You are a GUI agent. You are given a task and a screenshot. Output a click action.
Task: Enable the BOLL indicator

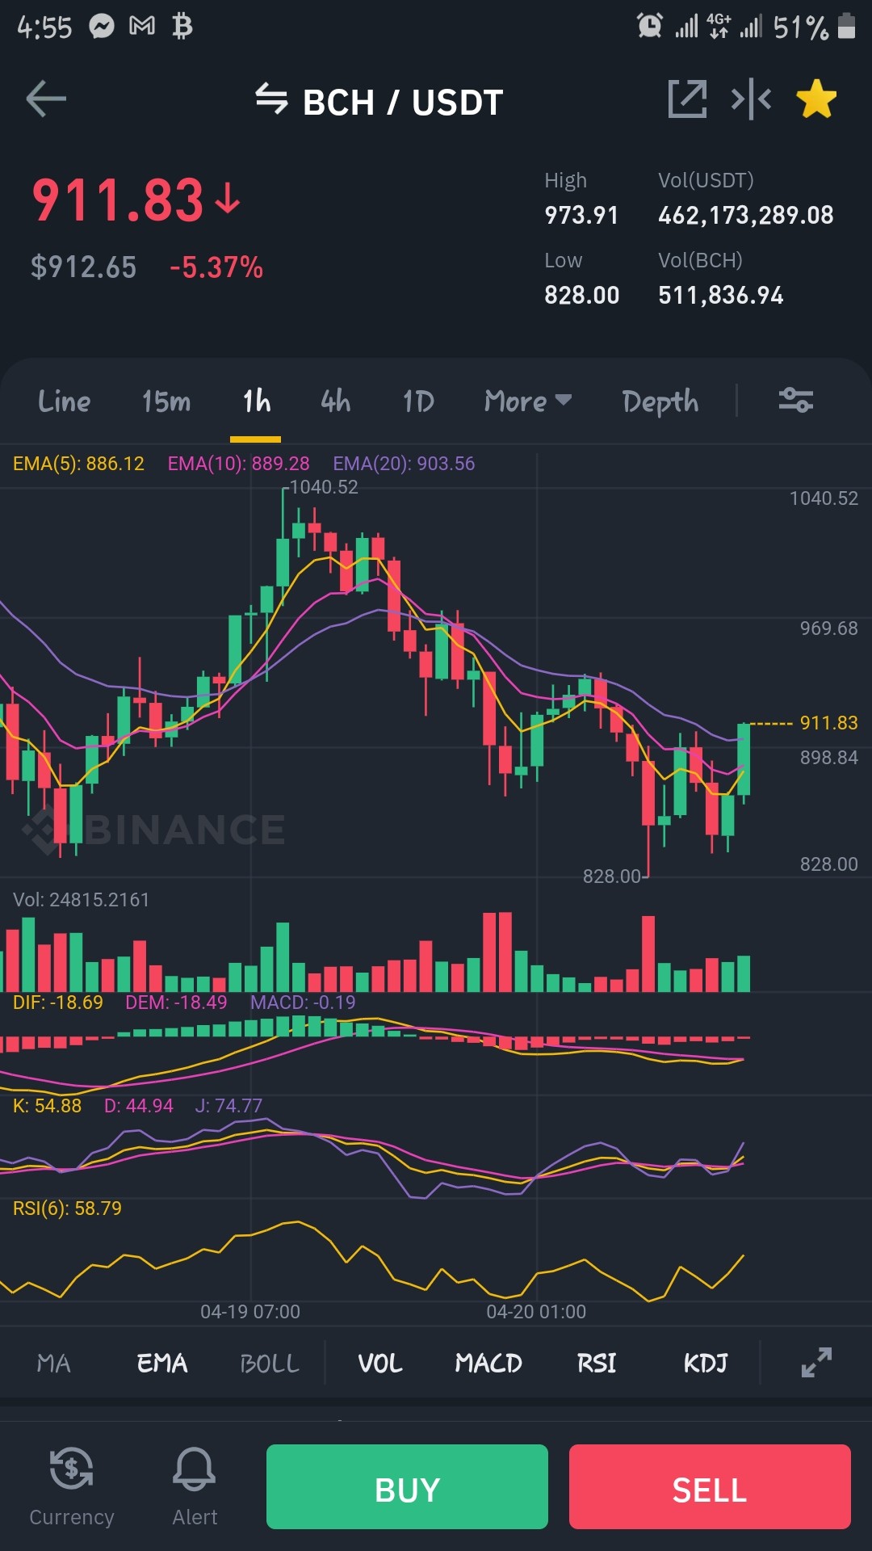tap(270, 1363)
